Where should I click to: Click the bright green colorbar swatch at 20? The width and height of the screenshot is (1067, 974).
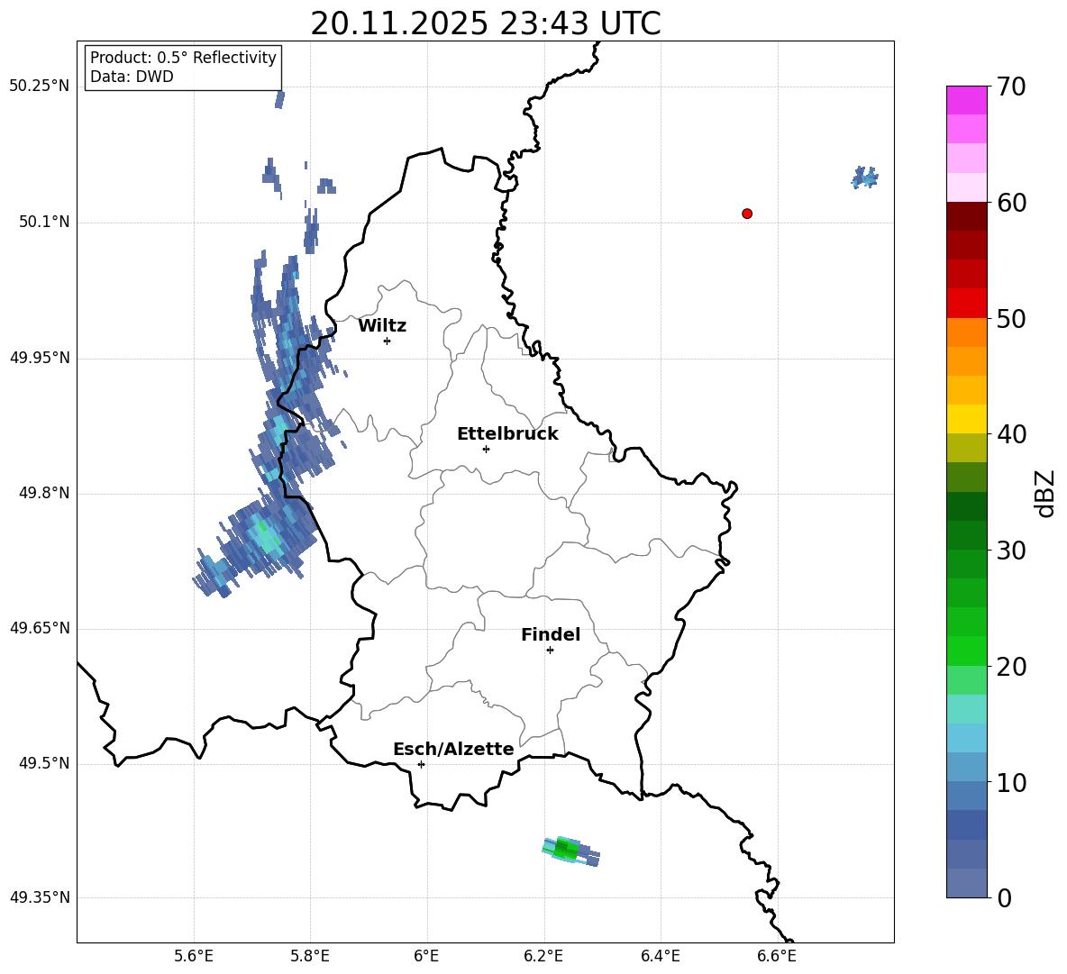[967, 651]
